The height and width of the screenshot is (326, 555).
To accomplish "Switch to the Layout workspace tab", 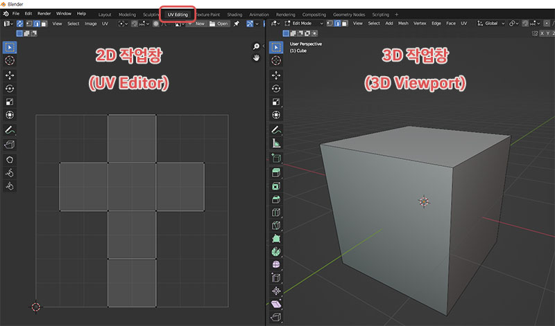I will [105, 15].
